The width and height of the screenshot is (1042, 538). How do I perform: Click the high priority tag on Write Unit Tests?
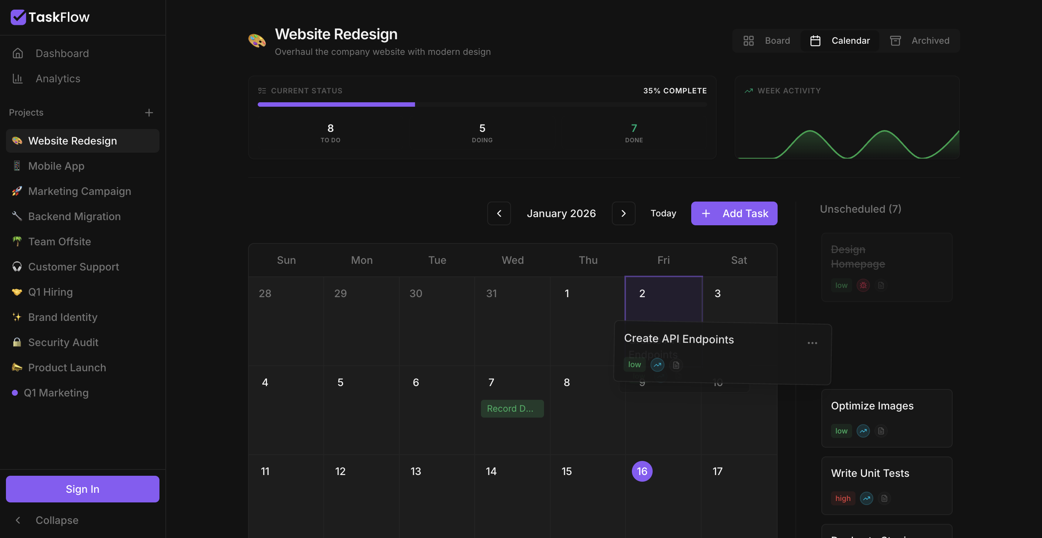[843, 498]
